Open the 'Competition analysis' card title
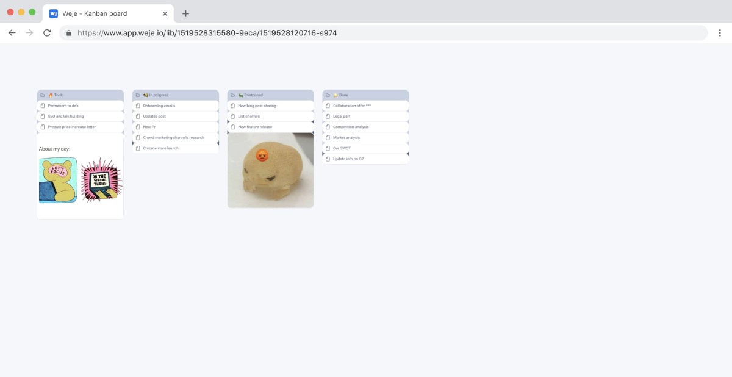Image resolution: width=732 pixels, height=377 pixels. click(x=351, y=127)
